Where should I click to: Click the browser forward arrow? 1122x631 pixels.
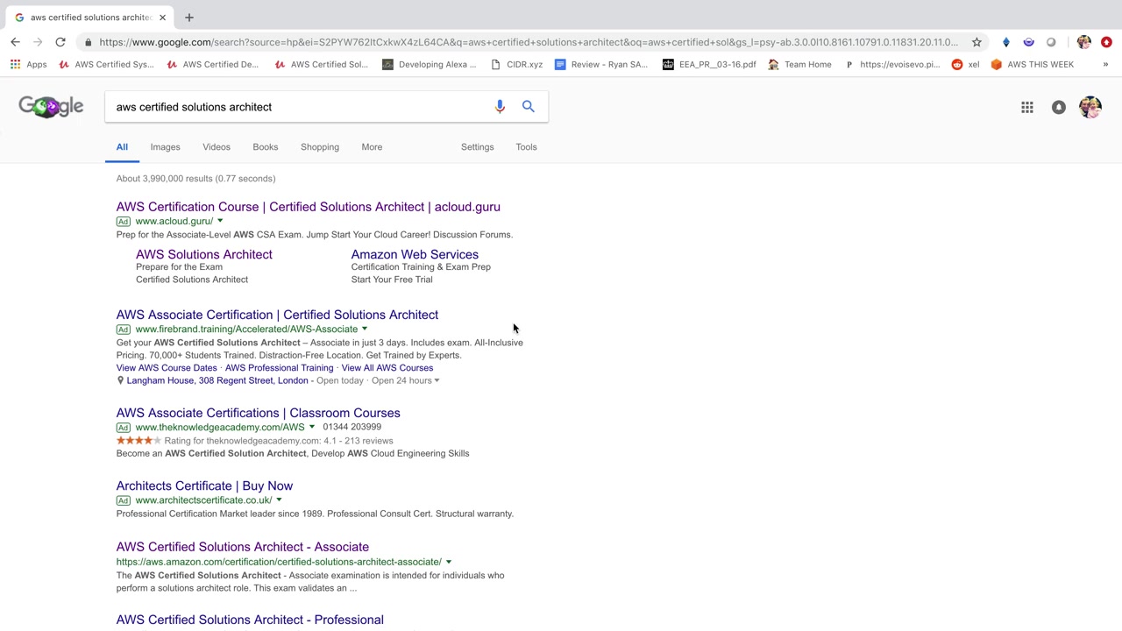[x=38, y=42]
